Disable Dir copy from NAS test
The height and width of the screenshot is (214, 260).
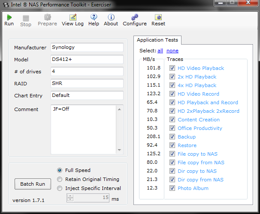click(172, 180)
